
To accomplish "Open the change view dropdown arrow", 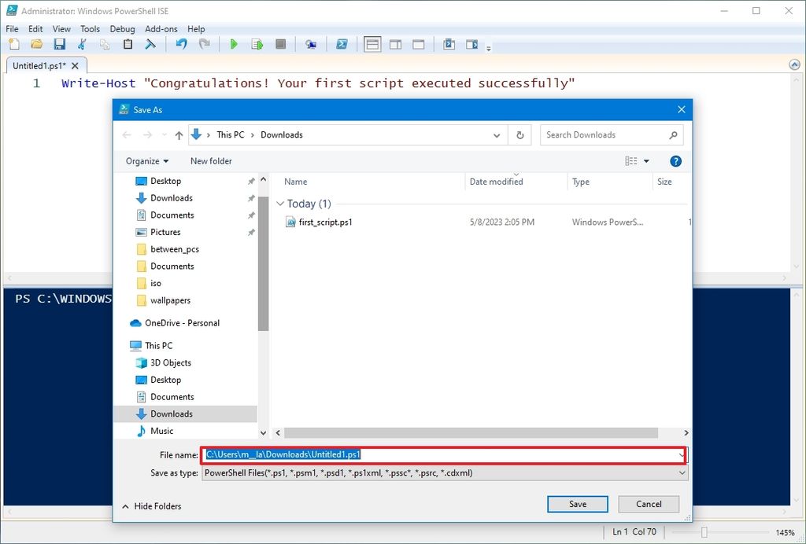I will [x=646, y=161].
